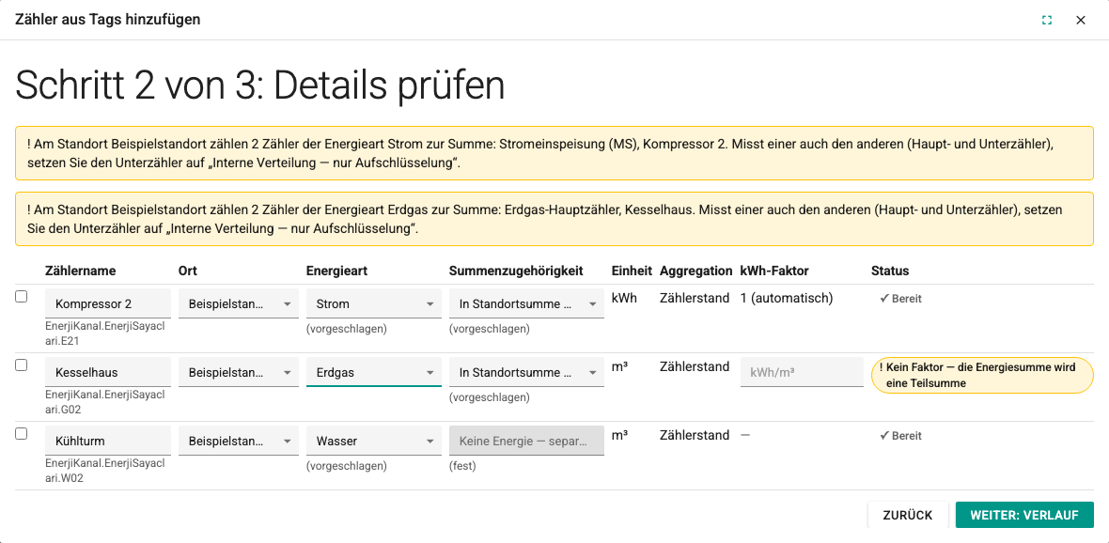The width and height of the screenshot is (1109, 543).
Task: Click Bereit status for Kühlturm
Action: (x=900, y=436)
